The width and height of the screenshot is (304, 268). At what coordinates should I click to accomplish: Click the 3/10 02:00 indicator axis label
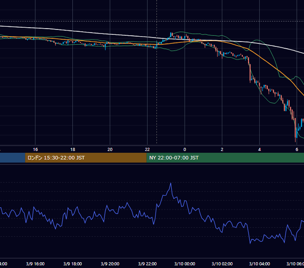222,264
